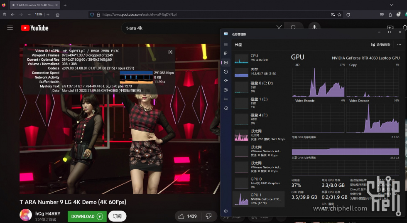Click the 133% zoom level indicator

tap(39, 15)
